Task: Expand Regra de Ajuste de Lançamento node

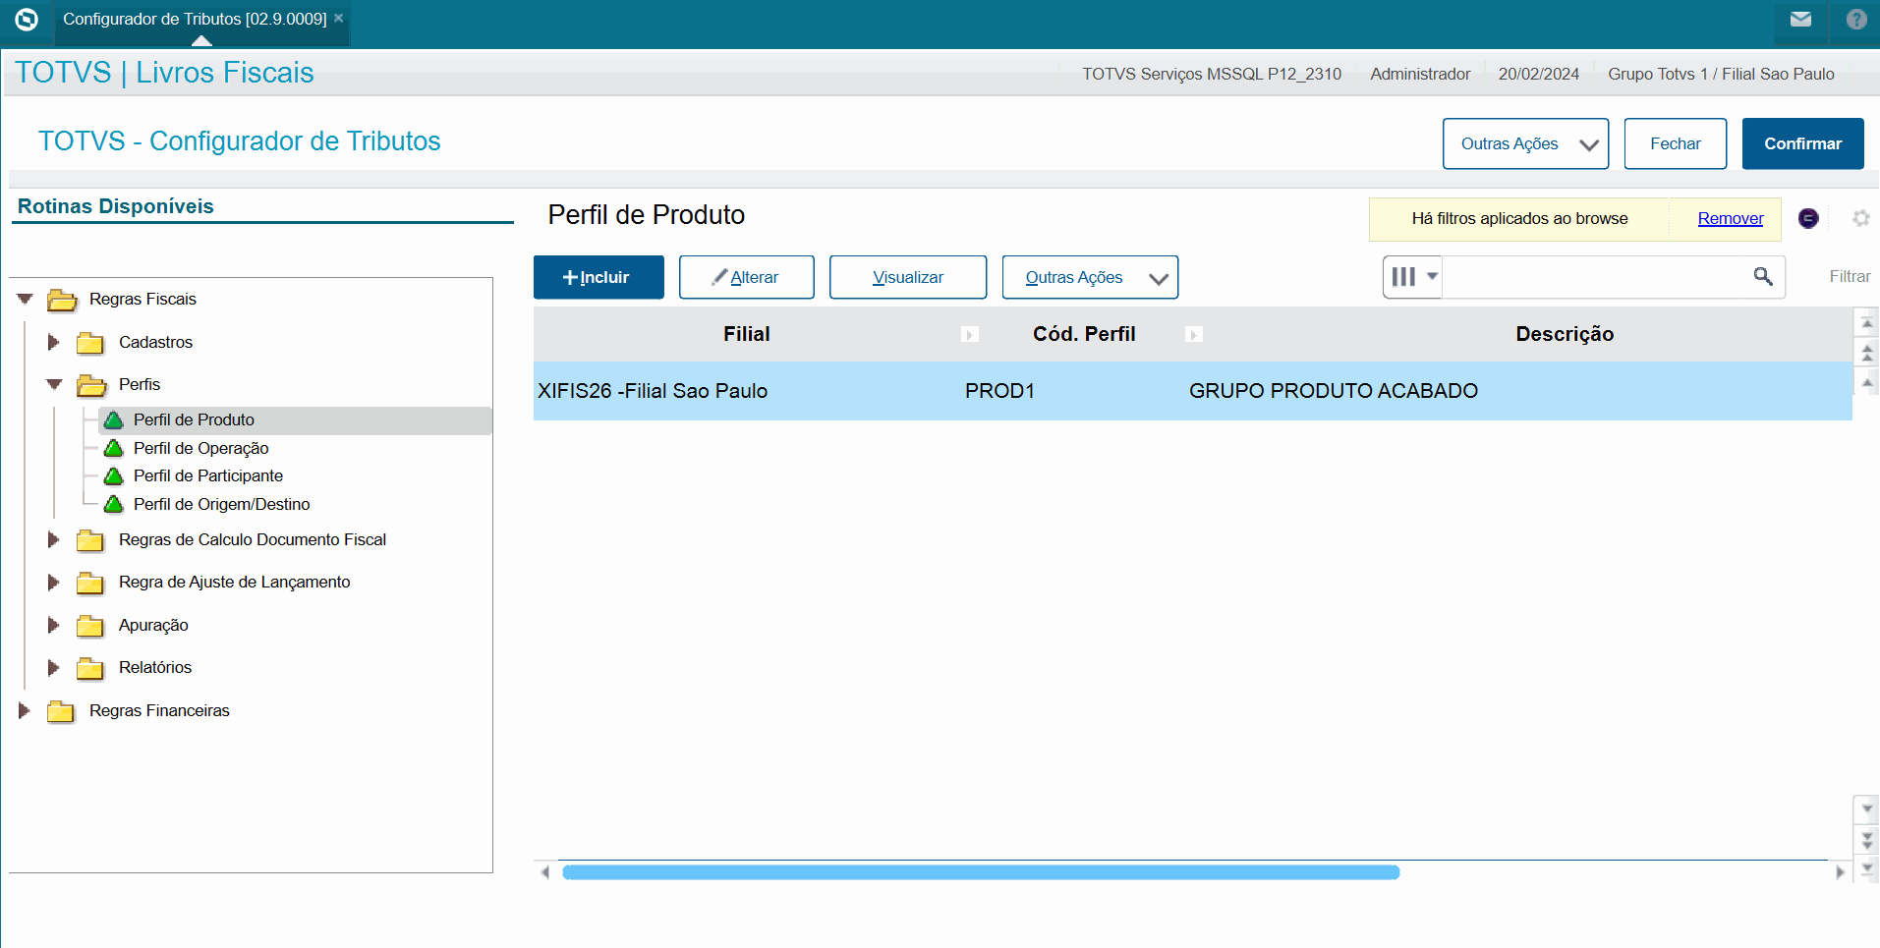Action: point(54,582)
